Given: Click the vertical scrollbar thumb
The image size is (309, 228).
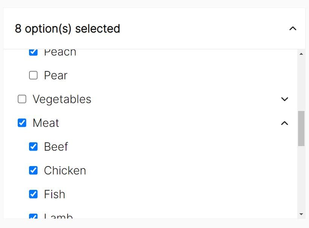Looking at the screenshot, I should tap(301, 128).
